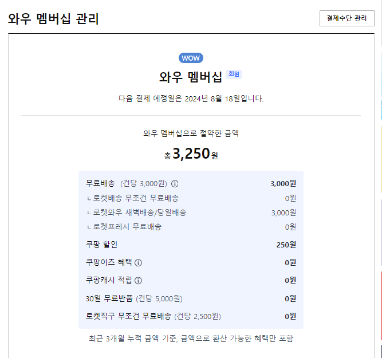This screenshot has height=358, width=382.
Task: Click 0원 value in 쿠팡캐시 적립 row
Action: point(290,280)
